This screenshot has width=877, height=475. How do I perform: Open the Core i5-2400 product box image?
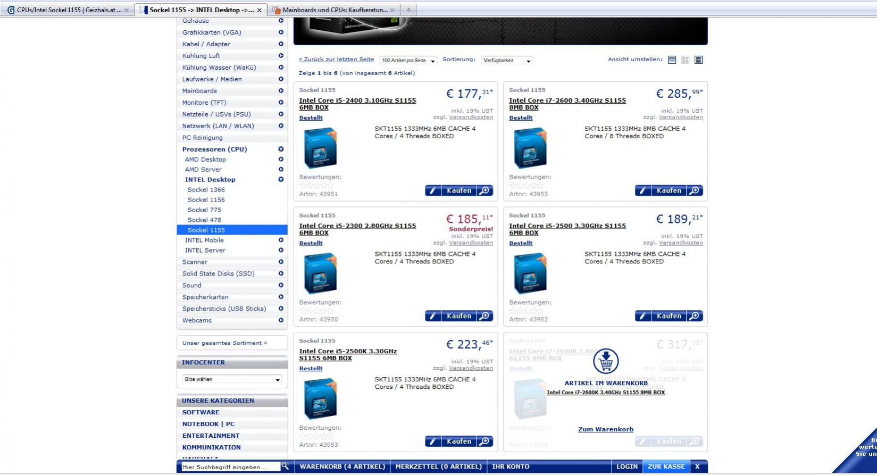click(320, 147)
